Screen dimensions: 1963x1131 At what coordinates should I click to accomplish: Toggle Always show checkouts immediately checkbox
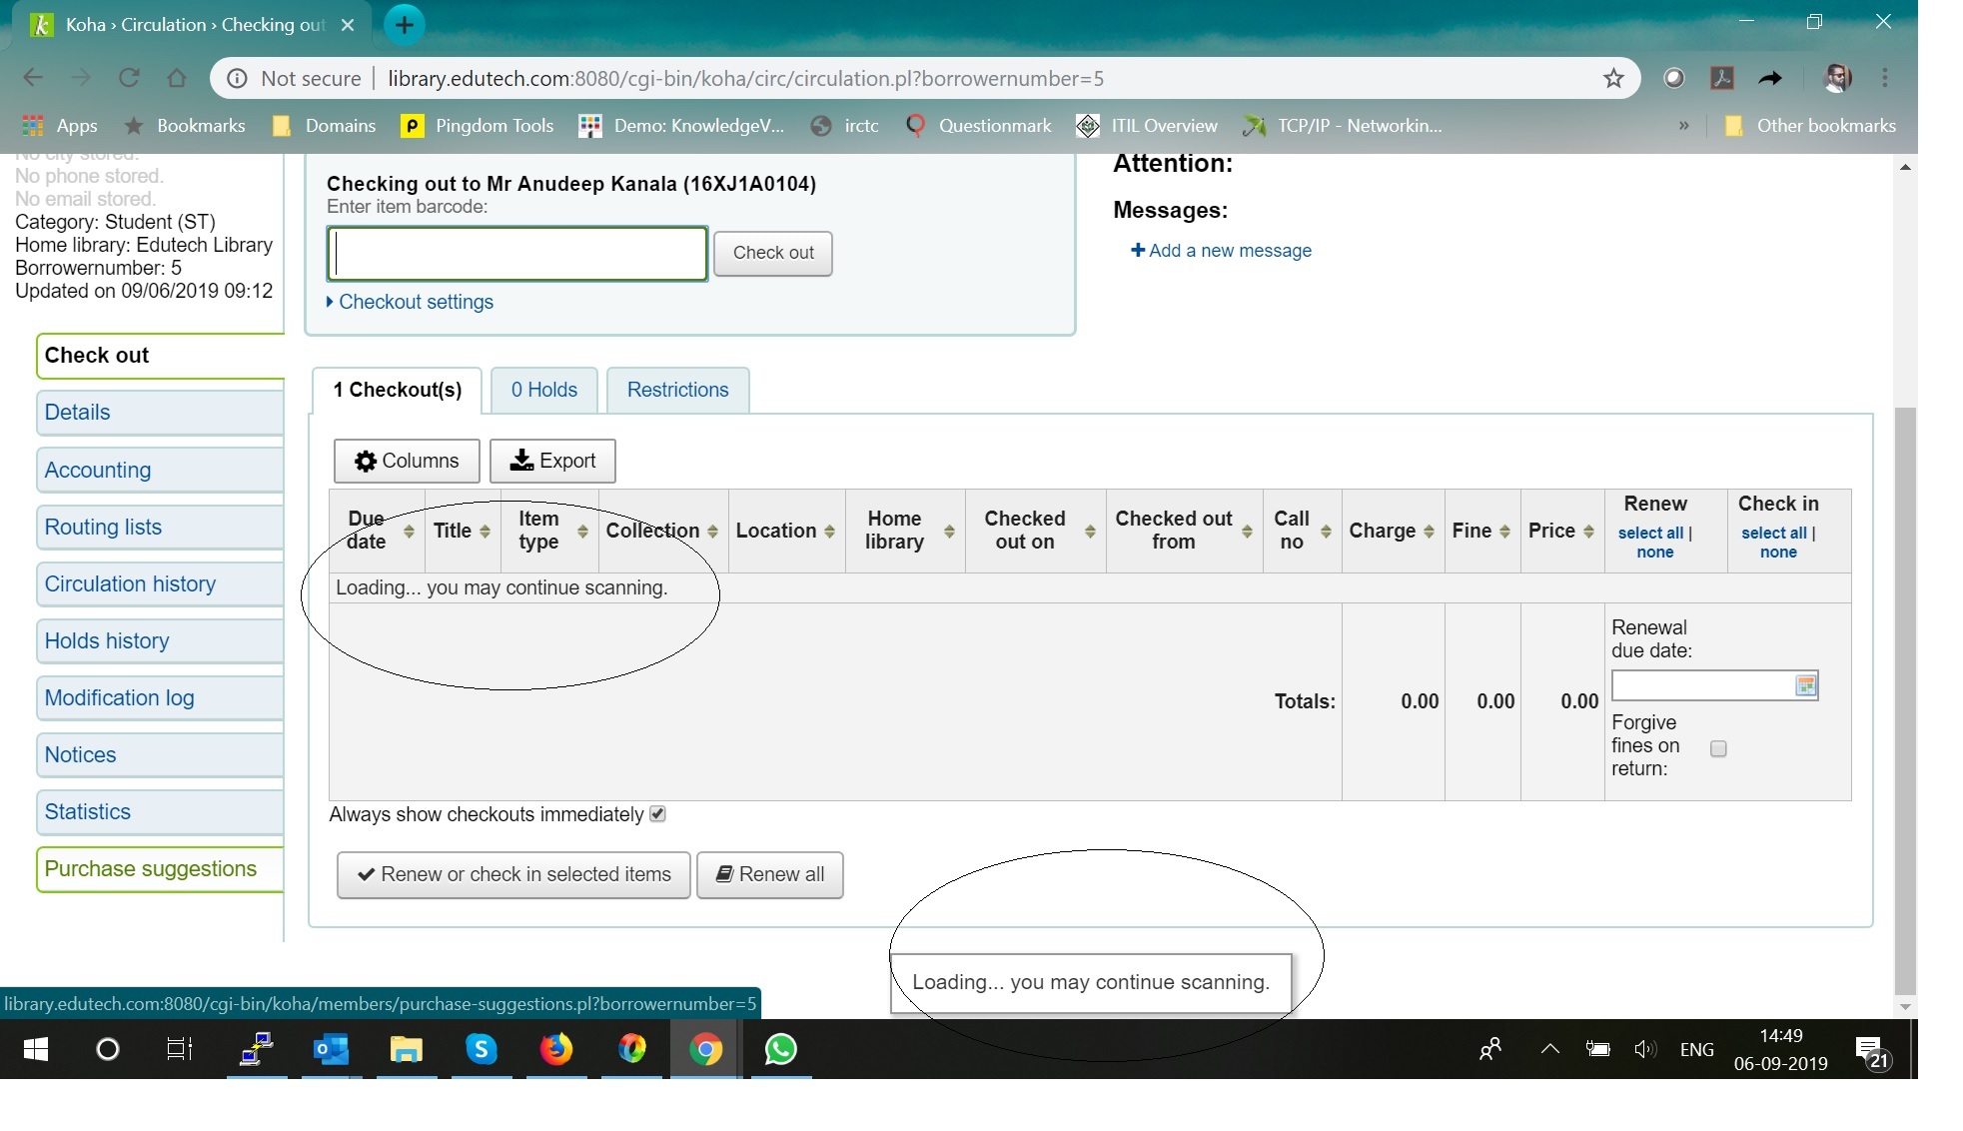click(657, 814)
